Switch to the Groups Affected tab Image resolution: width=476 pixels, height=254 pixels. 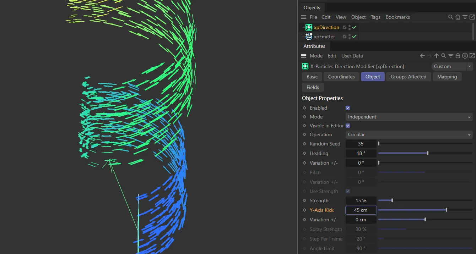pos(408,77)
